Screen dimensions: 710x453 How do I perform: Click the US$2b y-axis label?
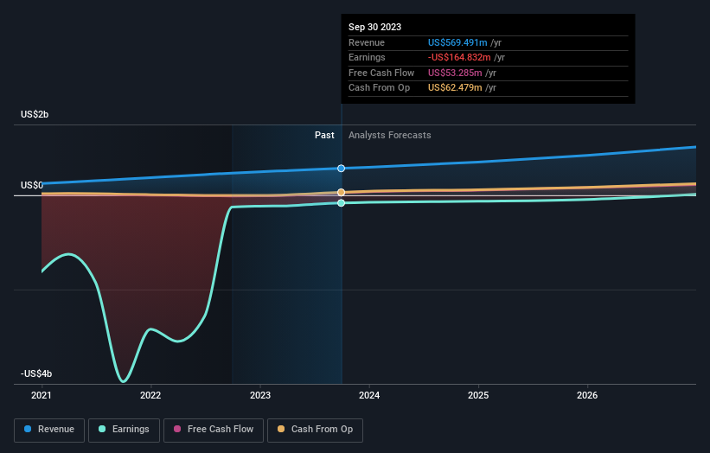(x=35, y=114)
